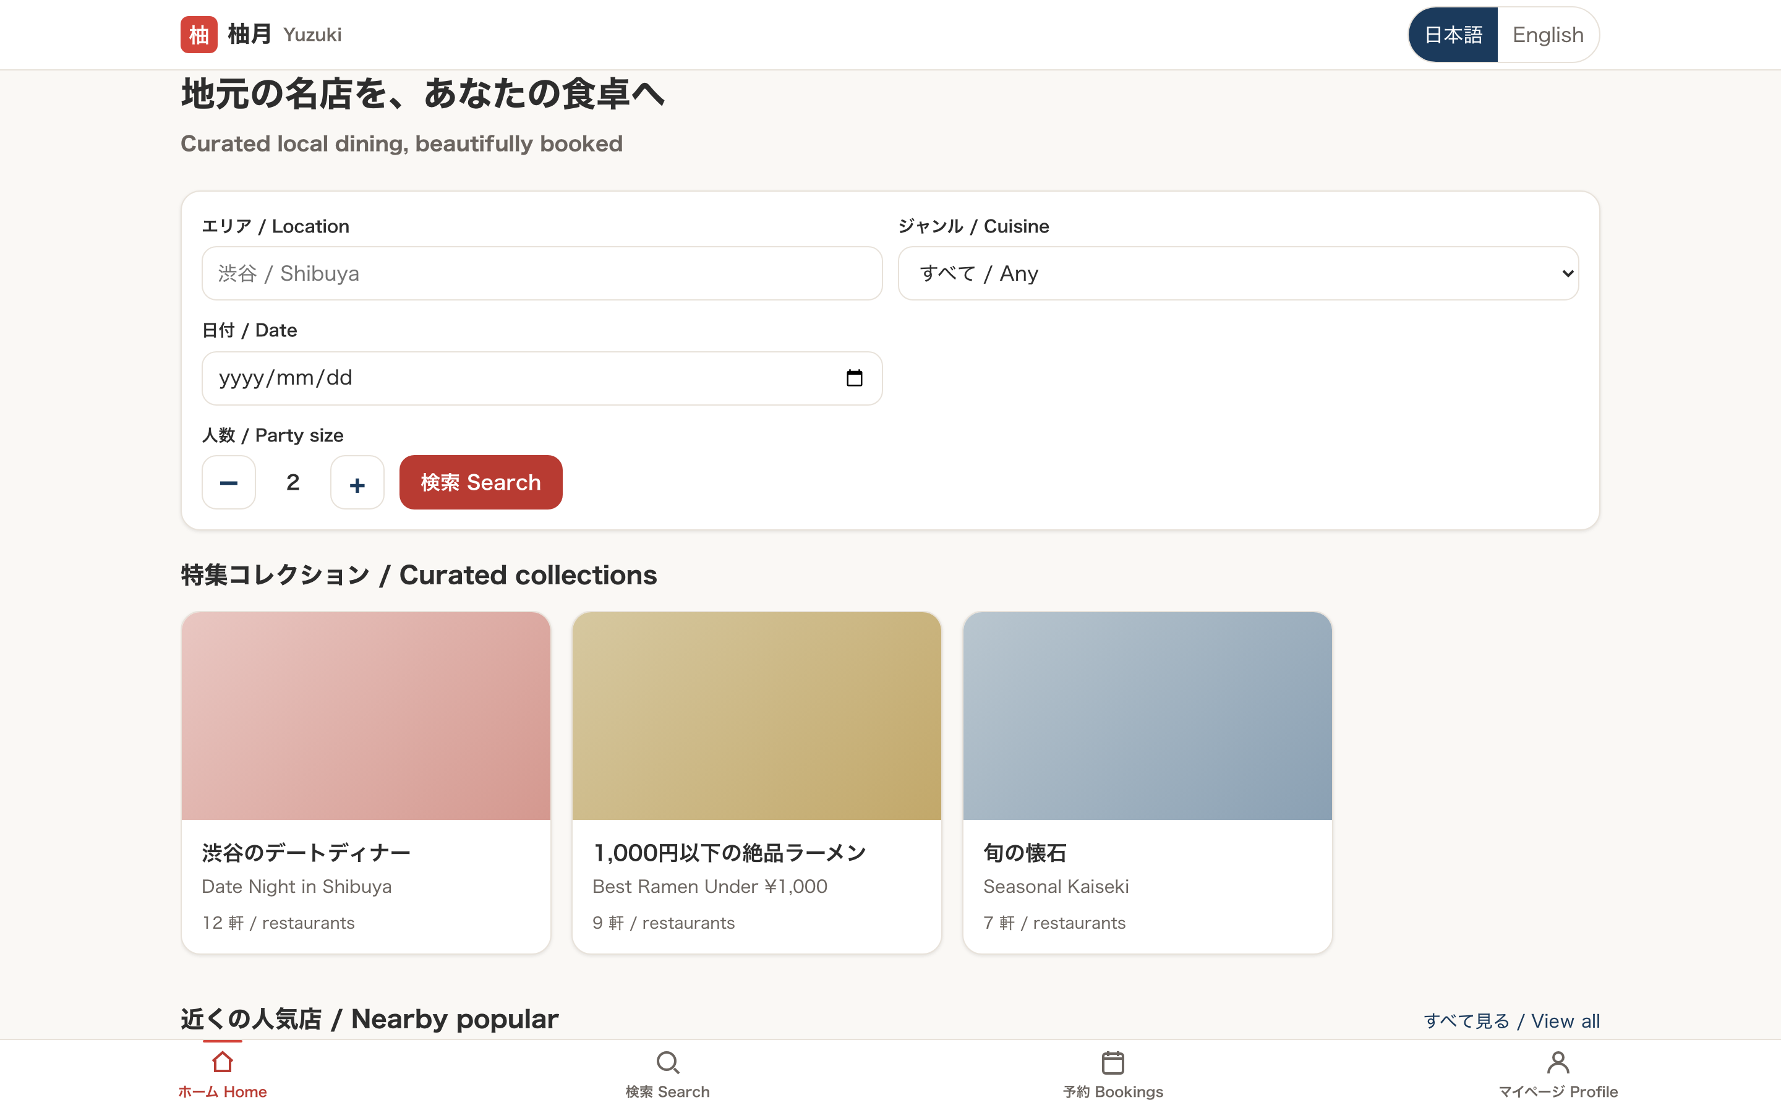Open the Profile person icon

[1558, 1062]
